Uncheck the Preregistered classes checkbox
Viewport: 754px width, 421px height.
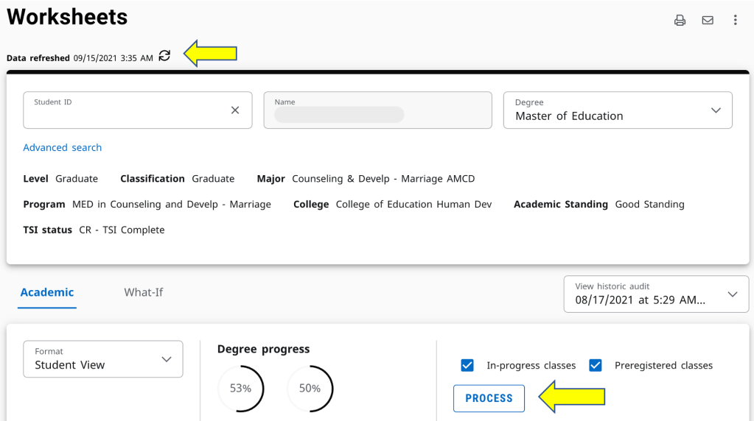point(596,366)
